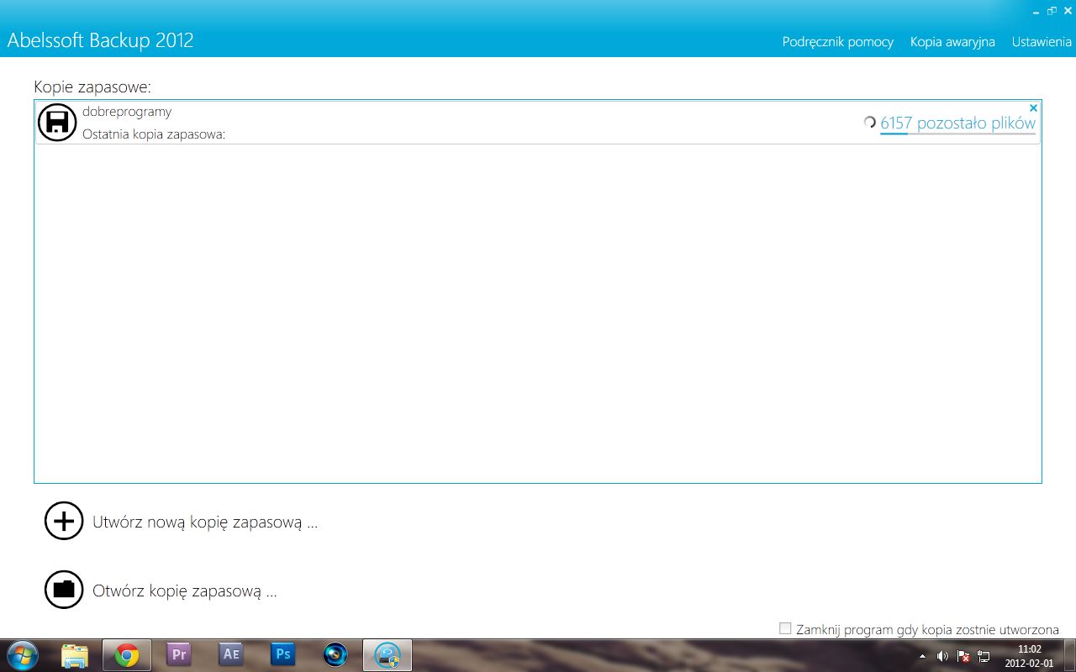
Task: Show hidden tray icons arrow
Action: pos(922,656)
